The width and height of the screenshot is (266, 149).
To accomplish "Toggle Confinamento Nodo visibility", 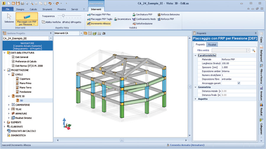I will click(x=144, y=19).
